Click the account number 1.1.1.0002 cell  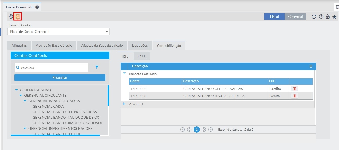click(155, 89)
